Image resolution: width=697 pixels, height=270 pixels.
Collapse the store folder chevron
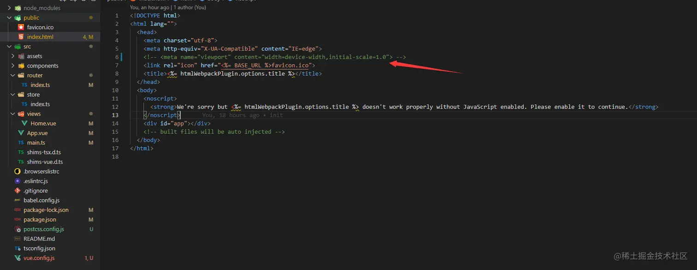[x=13, y=95]
